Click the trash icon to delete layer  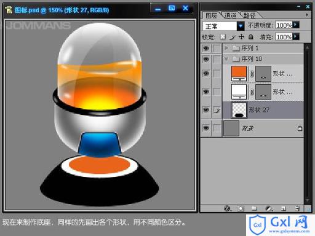coord(298,208)
